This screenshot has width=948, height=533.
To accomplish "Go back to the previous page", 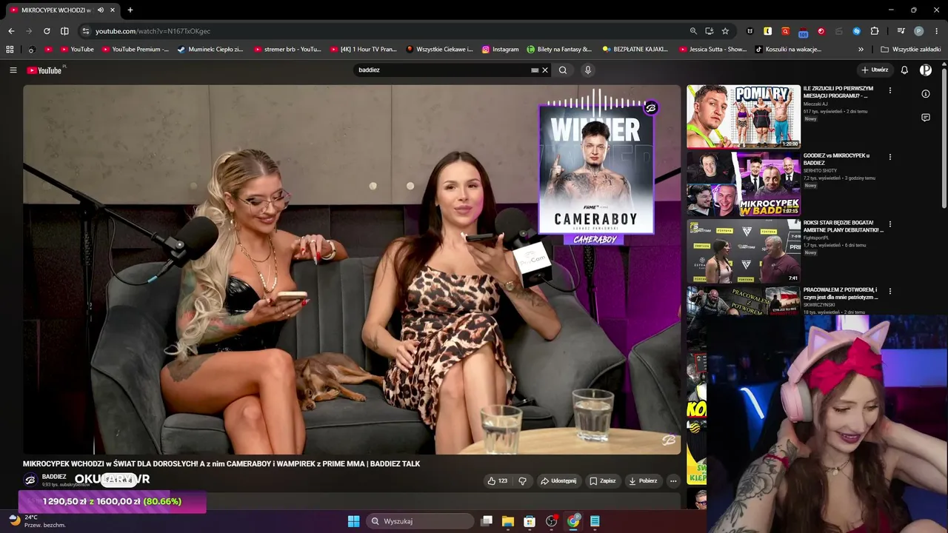I will (11, 31).
